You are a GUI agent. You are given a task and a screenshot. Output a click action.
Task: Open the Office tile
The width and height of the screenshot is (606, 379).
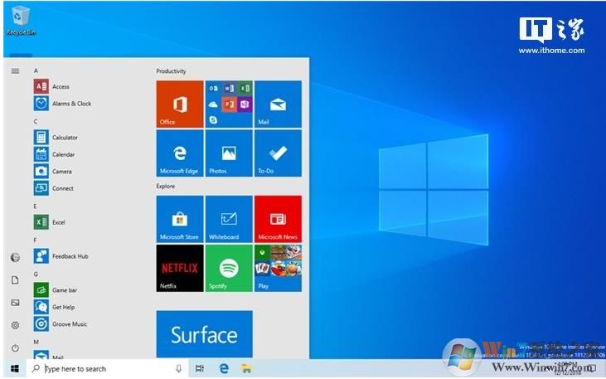point(180,104)
